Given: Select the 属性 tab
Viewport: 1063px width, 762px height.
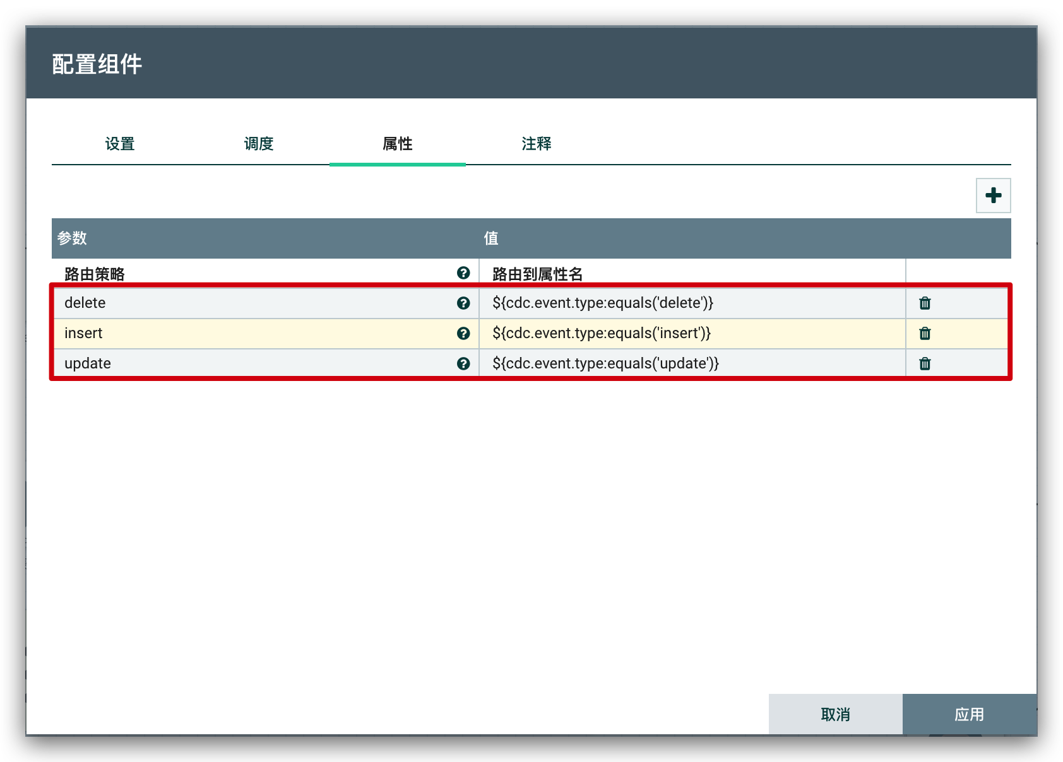Looking at the screenshot, I should point(398,144).
